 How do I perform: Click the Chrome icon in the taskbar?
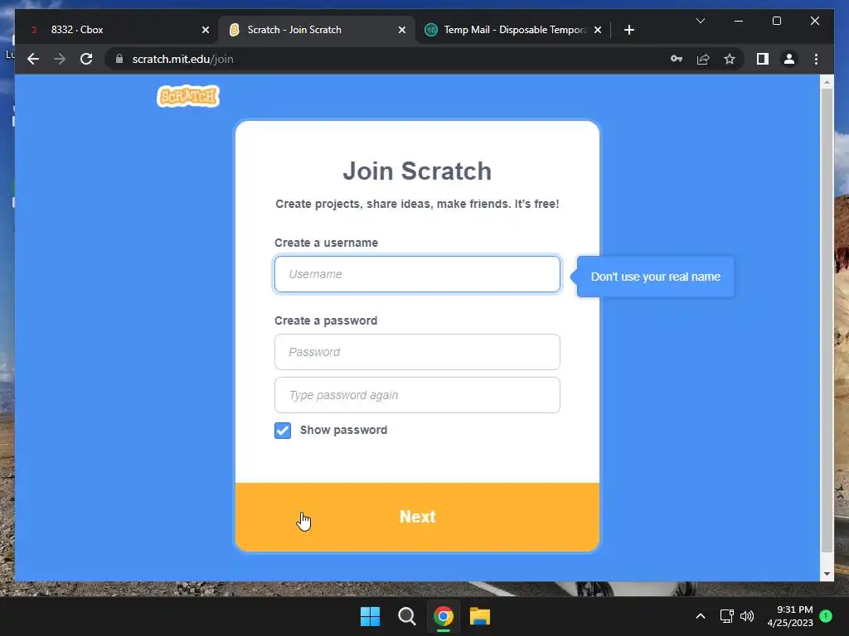tap(444, 616)
